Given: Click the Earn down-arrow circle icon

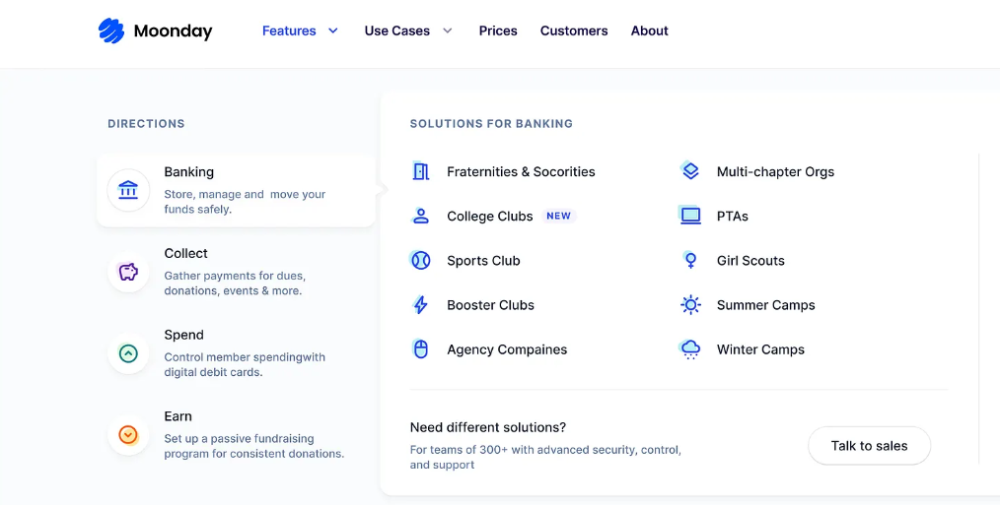Looking at the screenshot, I should pyautogui.click(x=128, y=434).
